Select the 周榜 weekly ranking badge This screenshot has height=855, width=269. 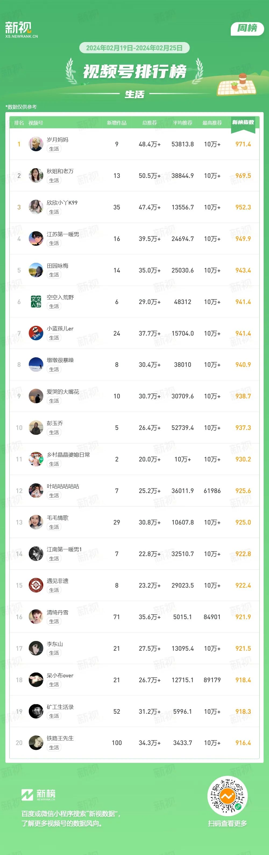coord(247,29)
